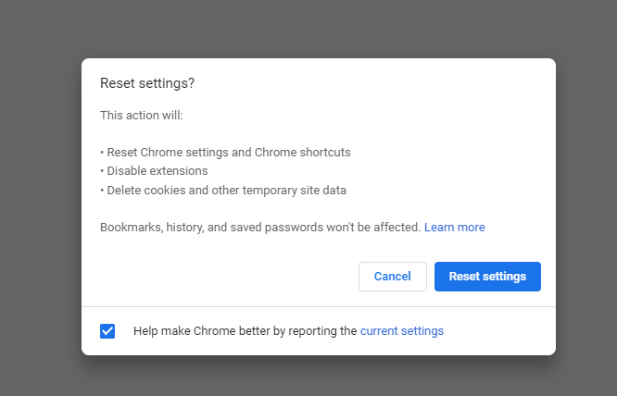Viewport: 617px width, 396px height.
Task: Open the Learn more link
Action: click(454, 227)
